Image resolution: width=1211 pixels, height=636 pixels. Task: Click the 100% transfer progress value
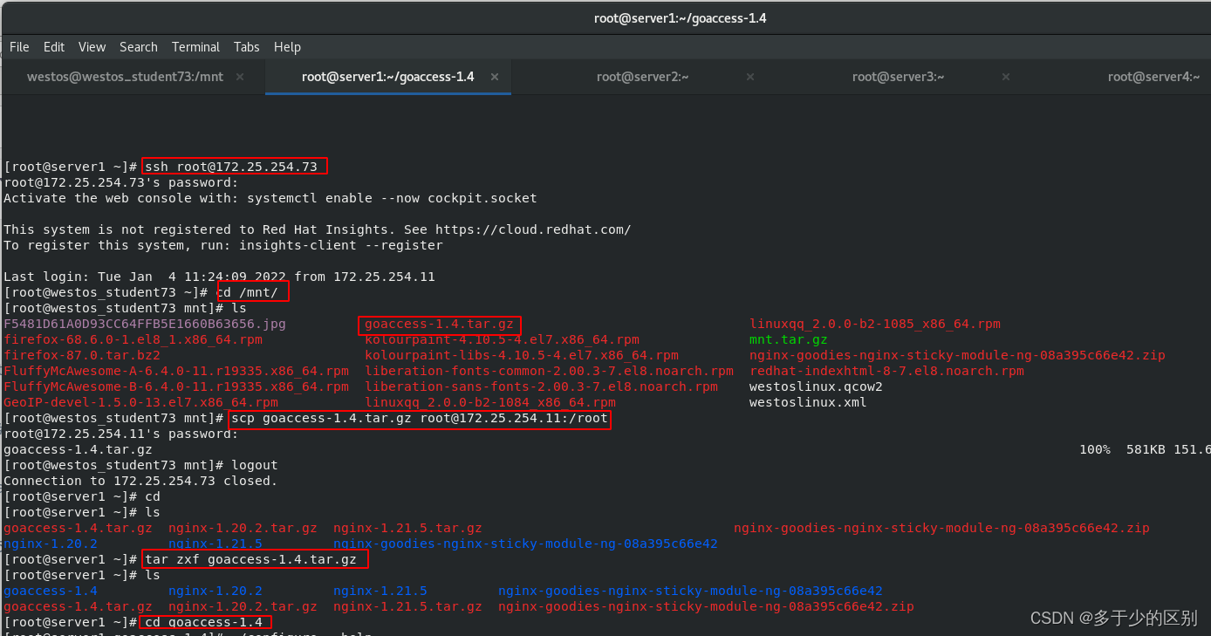[1095, 449]
